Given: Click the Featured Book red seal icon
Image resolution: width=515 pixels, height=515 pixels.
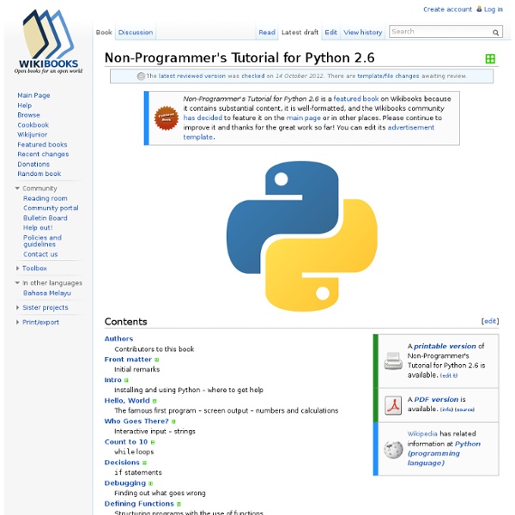Looking at the screenshot, I should click(167, 118).
